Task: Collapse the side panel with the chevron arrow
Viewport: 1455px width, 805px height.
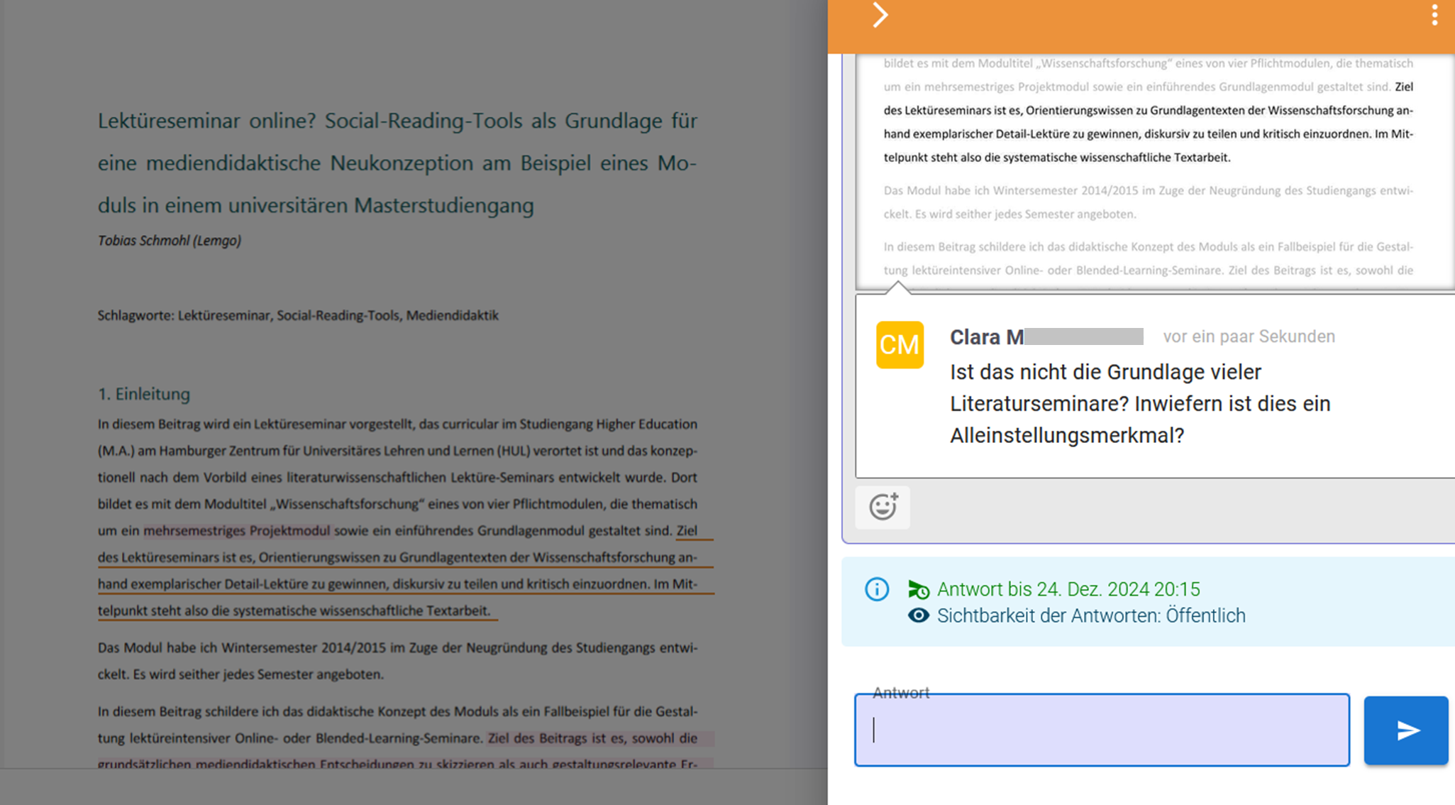Action: click(880, 15)
